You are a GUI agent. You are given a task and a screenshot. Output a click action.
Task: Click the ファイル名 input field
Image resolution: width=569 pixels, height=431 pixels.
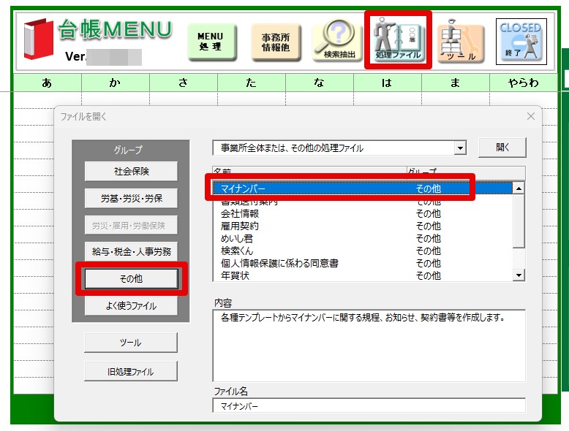pos(369,405)
